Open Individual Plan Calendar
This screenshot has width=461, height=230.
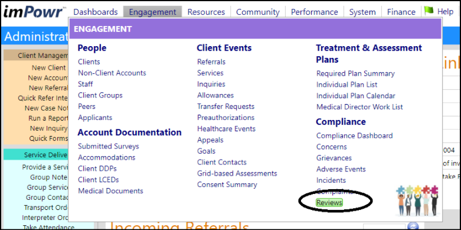point(356,96)
